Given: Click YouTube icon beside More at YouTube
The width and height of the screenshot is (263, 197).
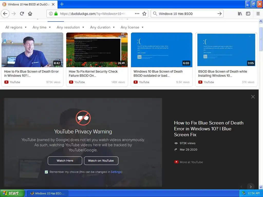Looking at the screenshot, I should [176, 162].
